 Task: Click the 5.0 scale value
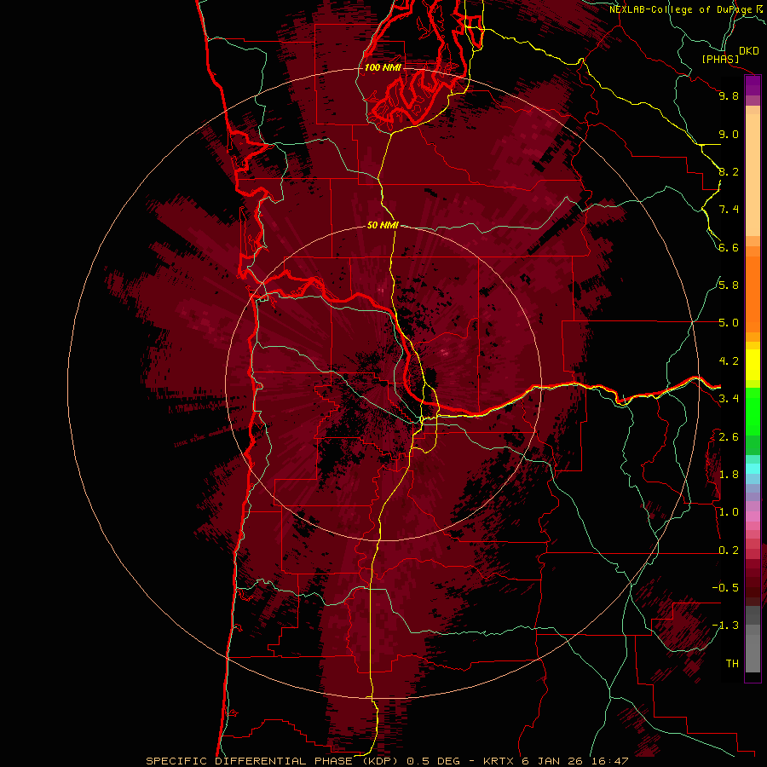[x=729, y=323]
